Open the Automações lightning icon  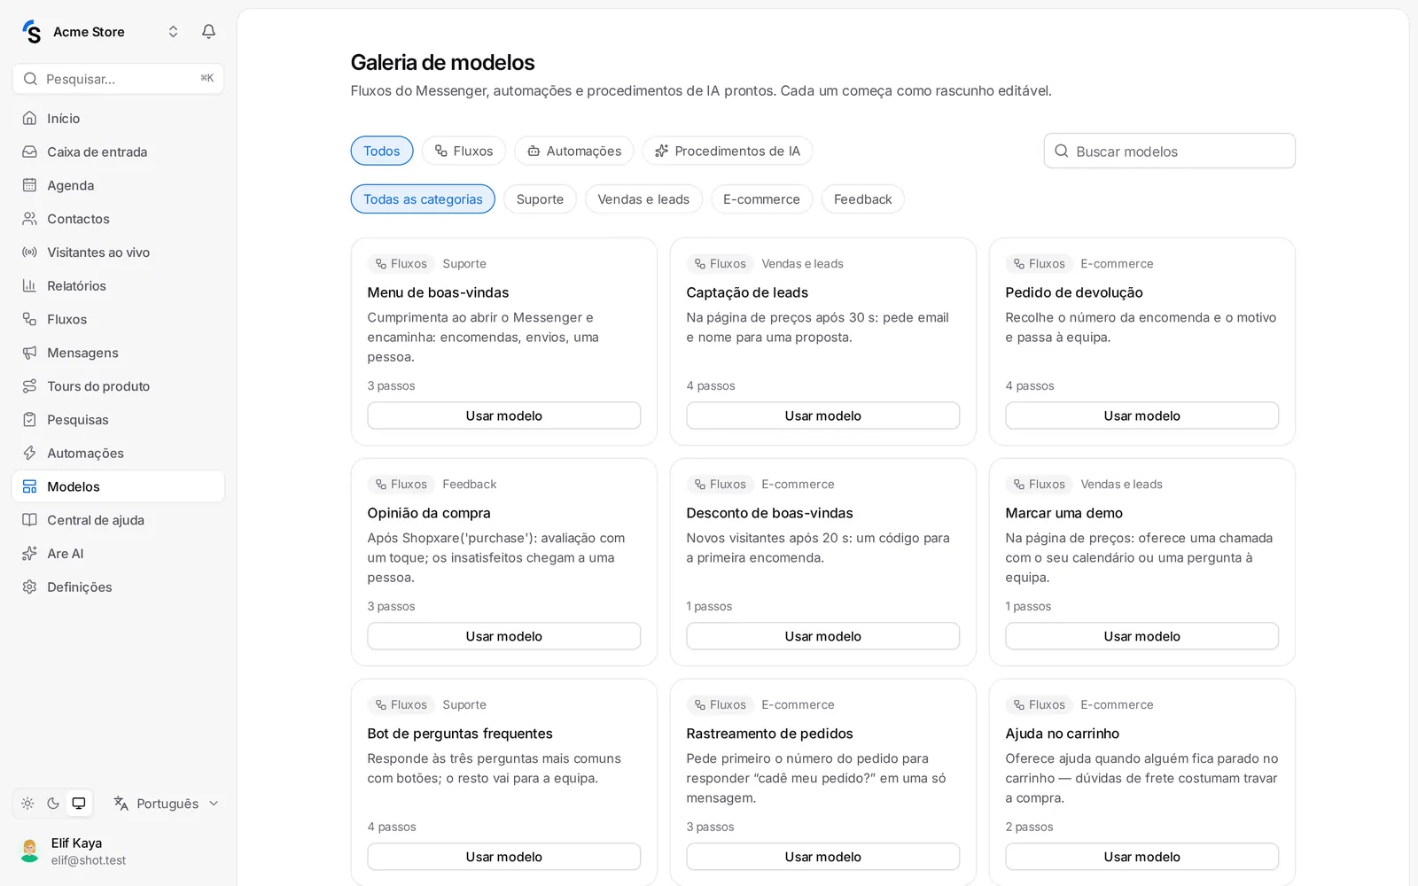tap(29, 453)
